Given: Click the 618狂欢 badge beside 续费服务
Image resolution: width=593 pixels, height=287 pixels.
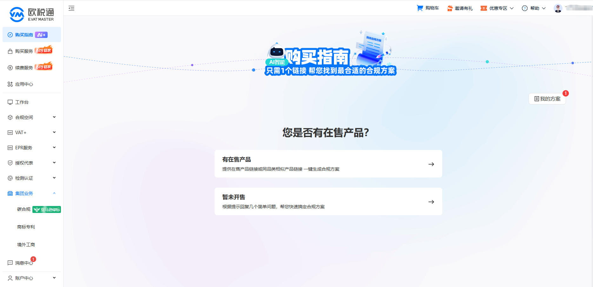Looking at the screenshot, I should (x=43, y=66).
